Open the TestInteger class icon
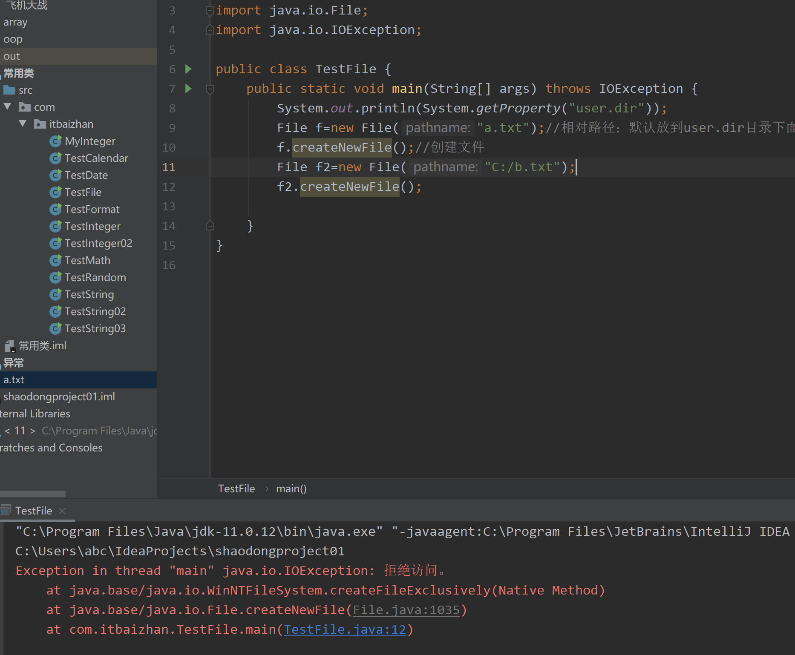Image resolution: width=795 pixels, height=655 pixels. pos(55,226)
